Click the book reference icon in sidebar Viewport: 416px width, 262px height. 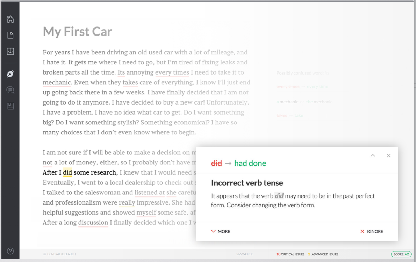[x=10, y=106]
